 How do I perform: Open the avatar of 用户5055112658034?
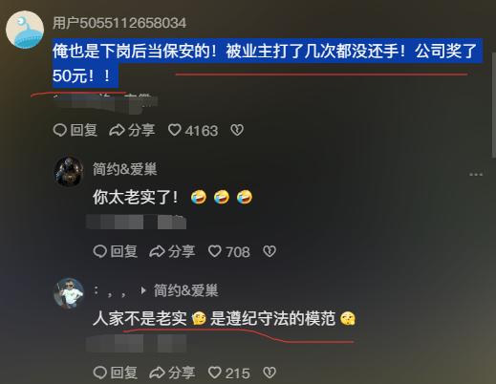click(x=25, y=30)
